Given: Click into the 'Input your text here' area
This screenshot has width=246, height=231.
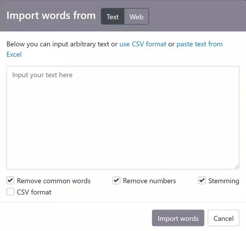Looking at the screenshot, I should click(x=123, y=118).
